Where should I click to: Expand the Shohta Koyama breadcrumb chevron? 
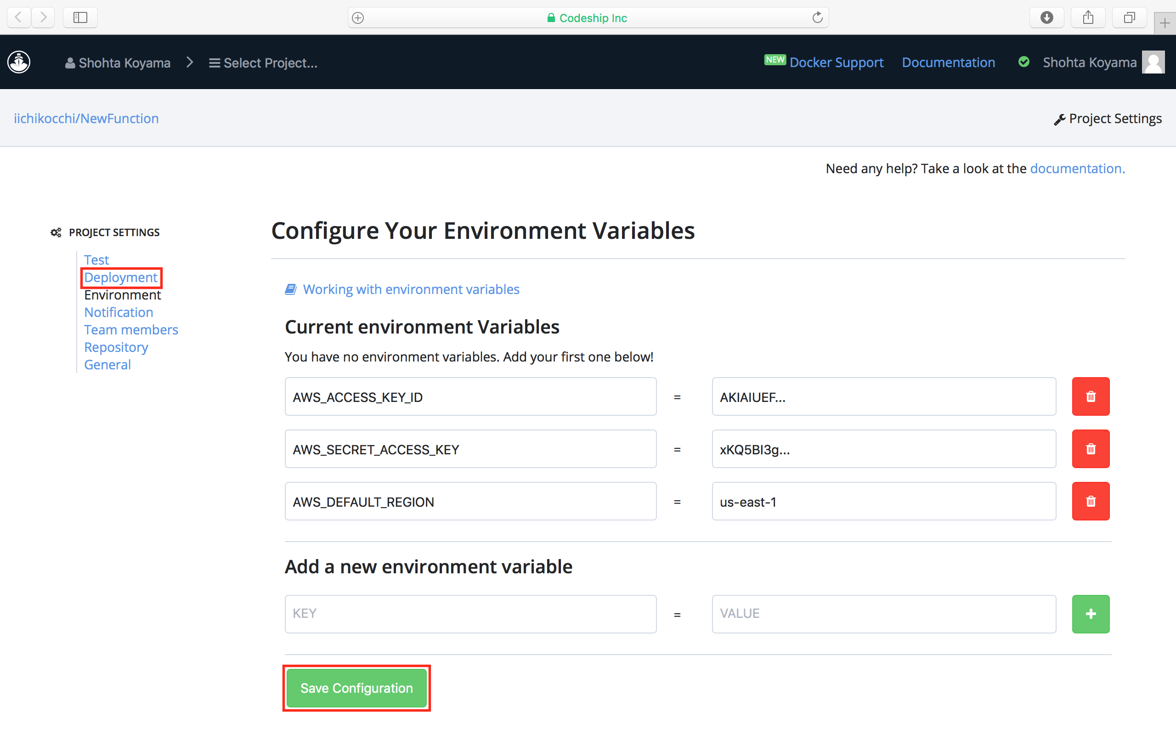(190, 62)
